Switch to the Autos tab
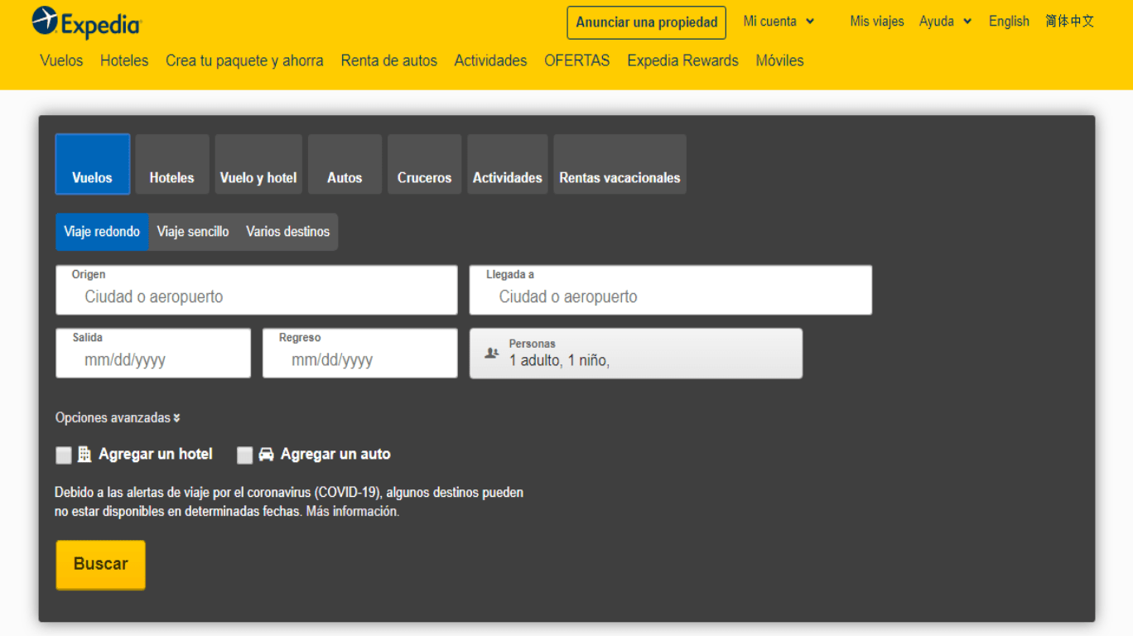The width and height of the screenshot is (1133, 636). tap(345, 164)
